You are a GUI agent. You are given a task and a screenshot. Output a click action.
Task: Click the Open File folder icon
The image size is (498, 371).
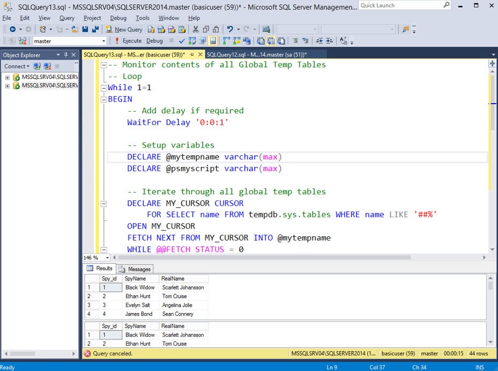pyautogui.click(x=75, y=30)
